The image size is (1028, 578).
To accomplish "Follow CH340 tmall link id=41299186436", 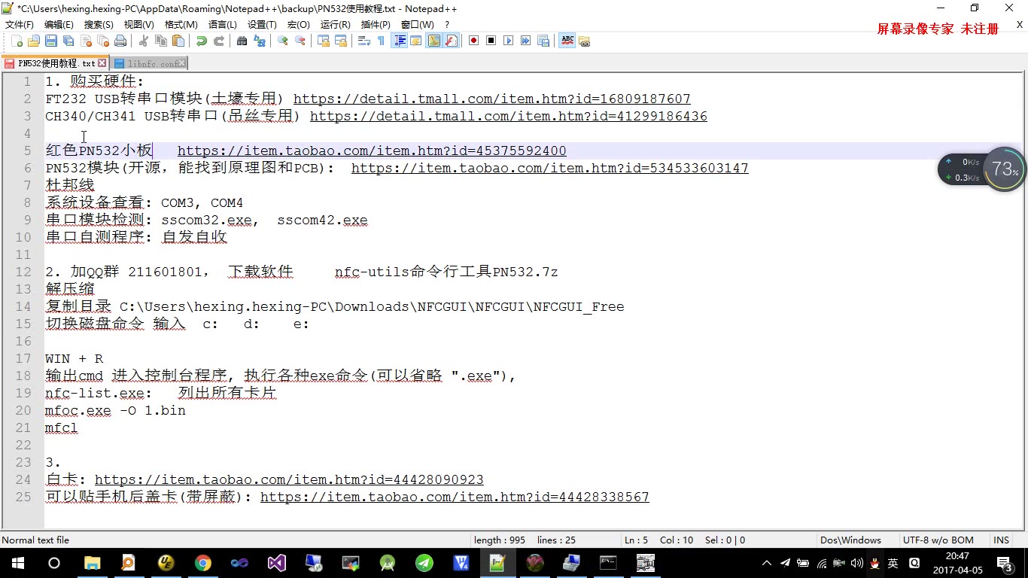I will click(x=508, y=116).
